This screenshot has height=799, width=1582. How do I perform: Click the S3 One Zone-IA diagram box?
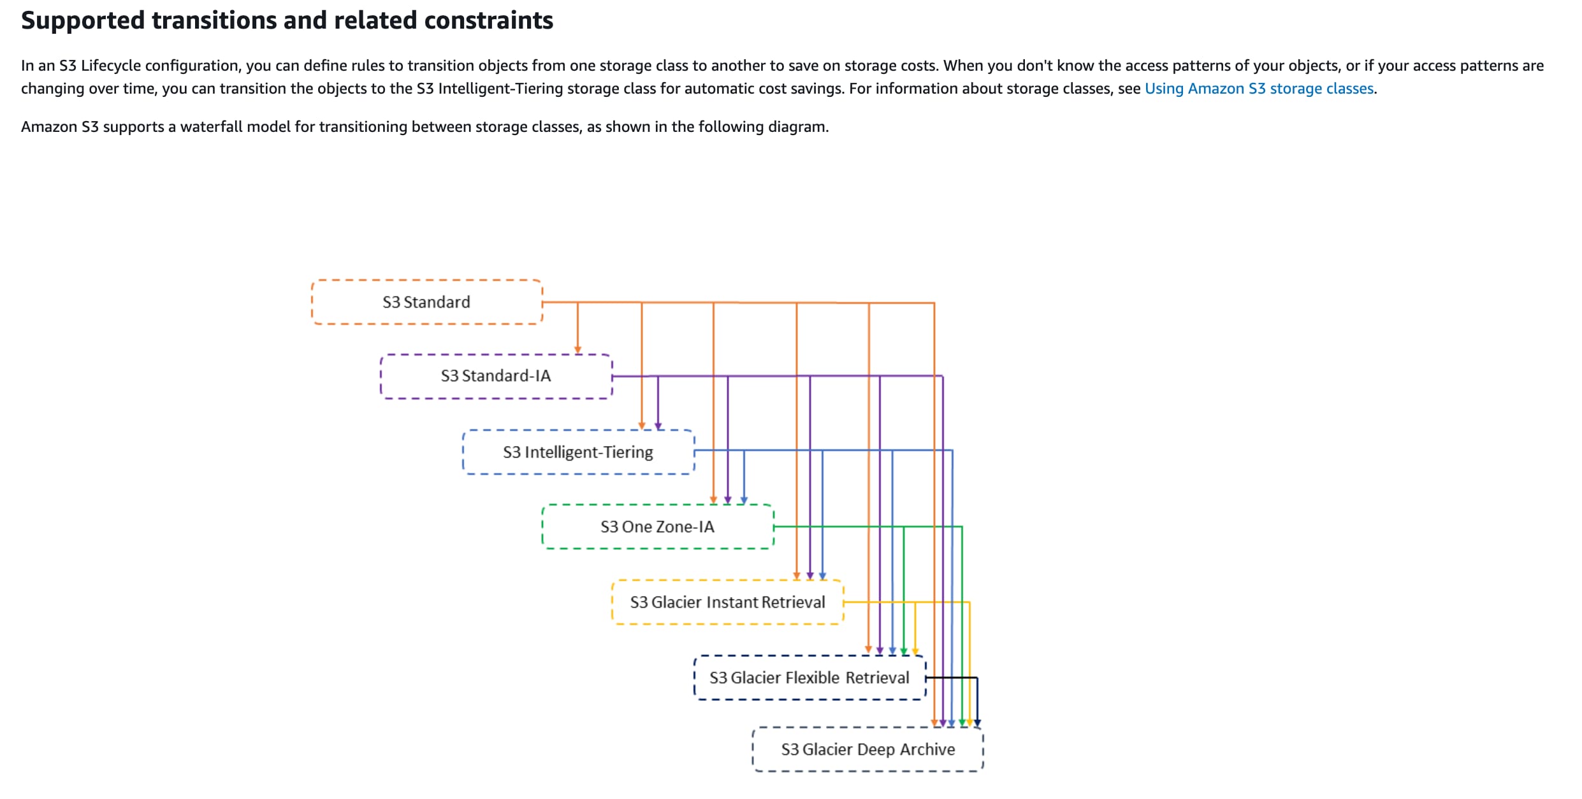(x=657, y=526)
